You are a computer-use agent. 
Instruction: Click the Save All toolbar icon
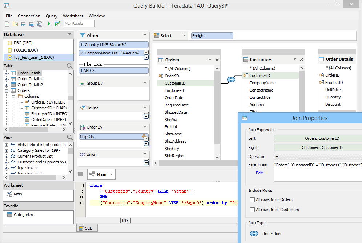(x=39, y=24)
